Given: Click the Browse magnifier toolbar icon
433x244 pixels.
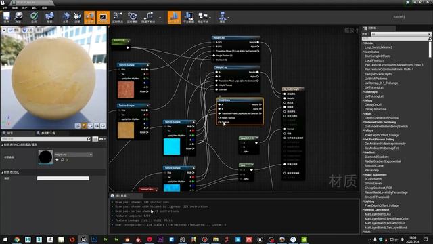Looking at the screenshot, I should coord(18,17).
